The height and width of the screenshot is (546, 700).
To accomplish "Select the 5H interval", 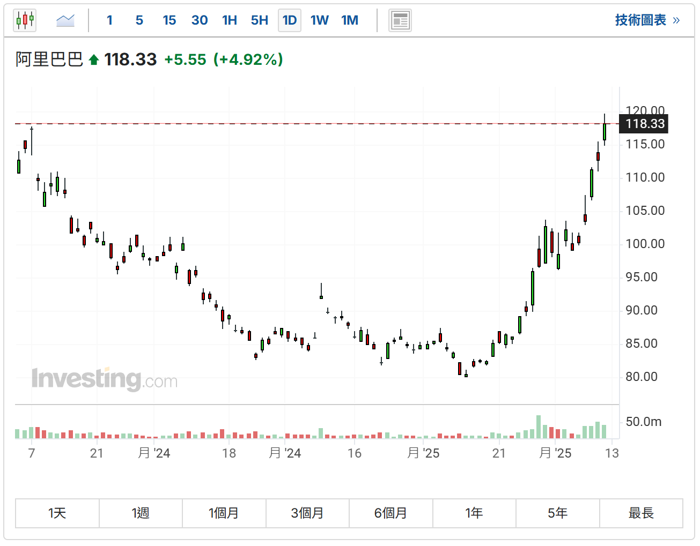I will pyautogui.click(x=260, y=20).
